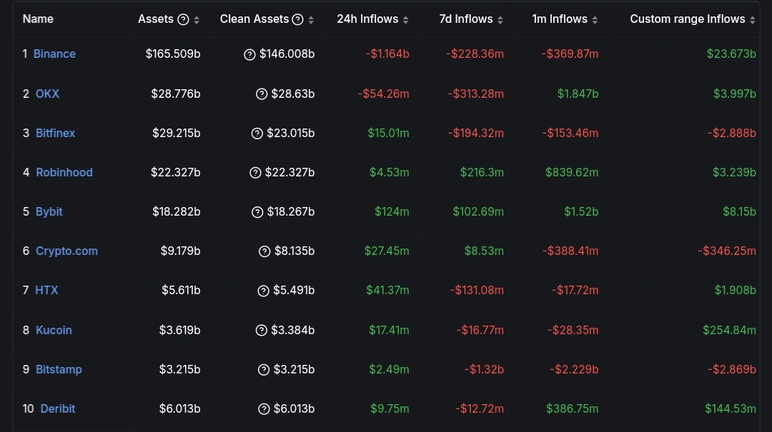Click the Name column header

tap(38, 19)
